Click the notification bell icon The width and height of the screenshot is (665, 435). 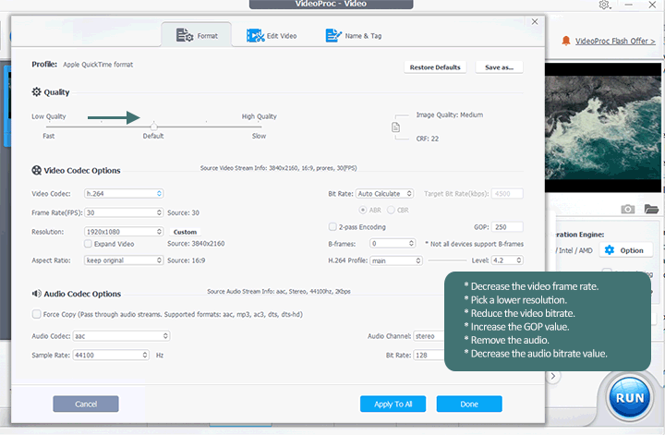coord(566,41)
